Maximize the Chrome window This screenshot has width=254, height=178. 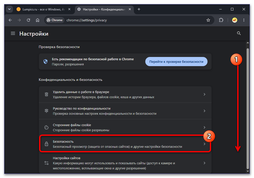pos(232,9)
